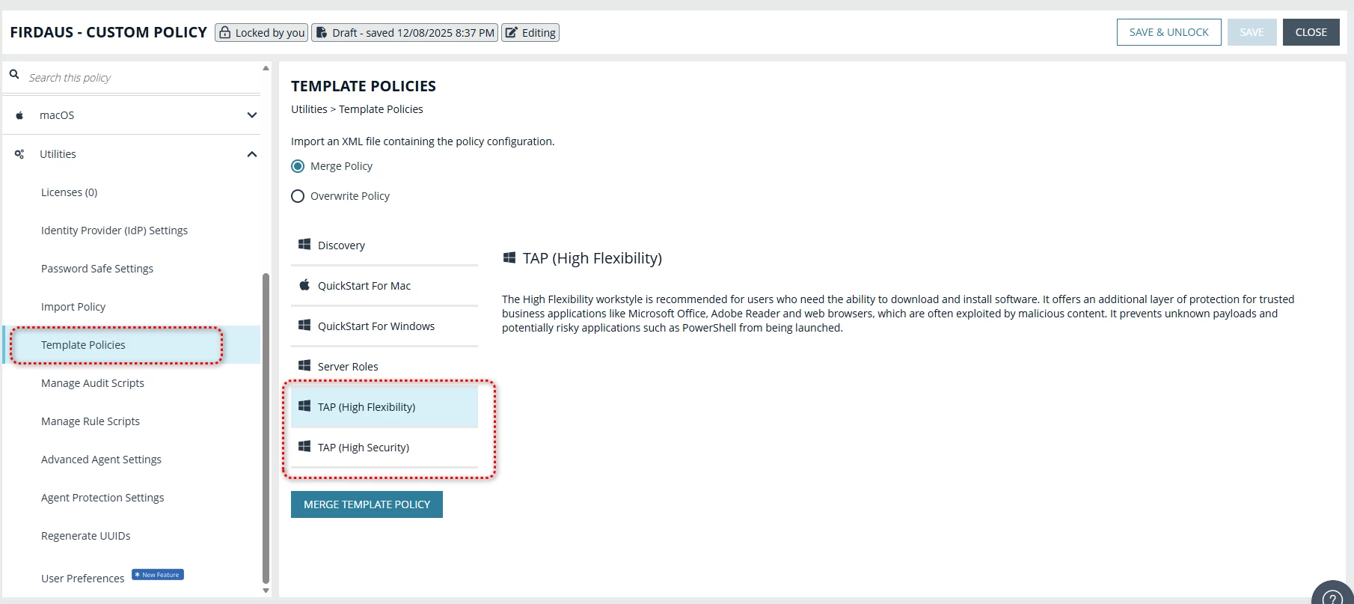Click the Editing pencil icon
The image size is (1354, 604).
coord(512,32)
